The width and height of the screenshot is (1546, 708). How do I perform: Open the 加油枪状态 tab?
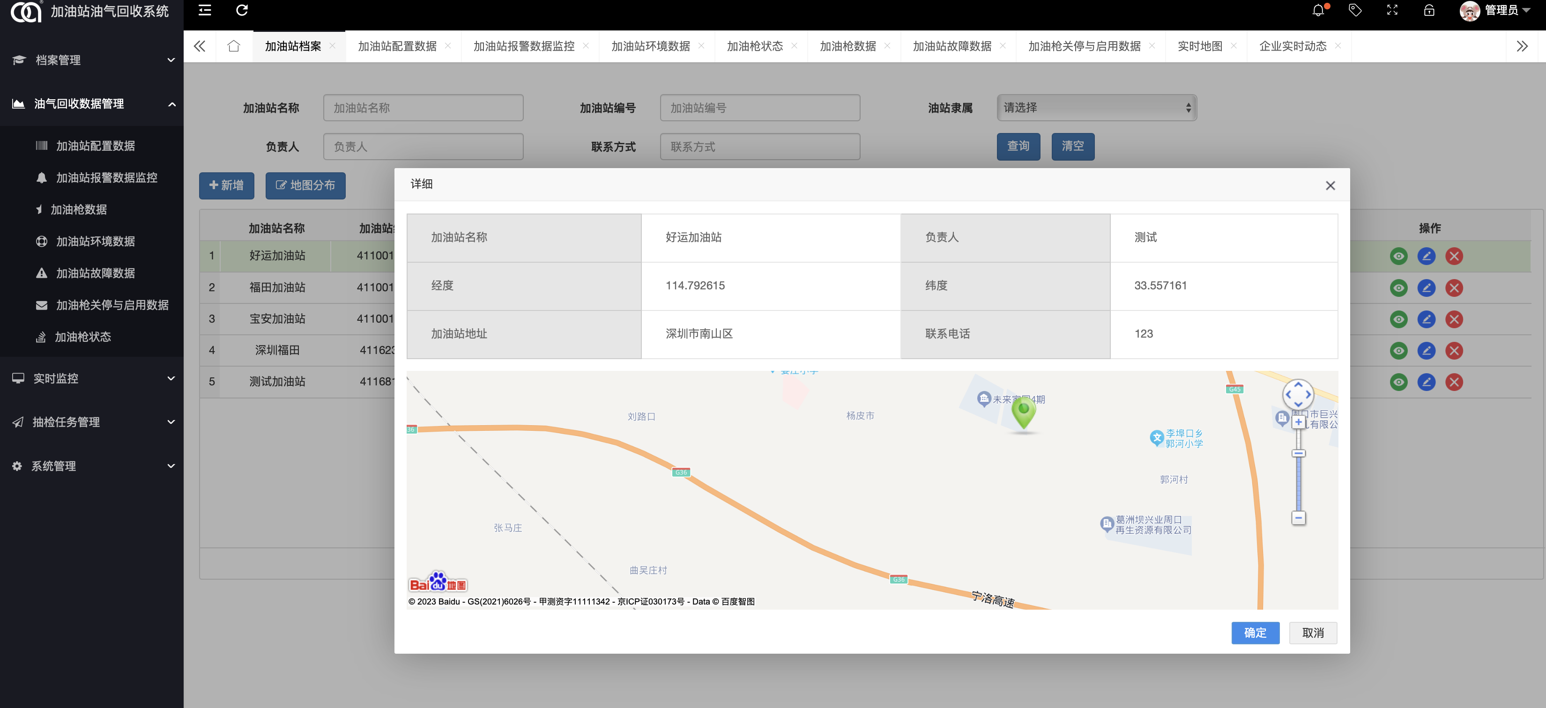click(x=755, y=45)
